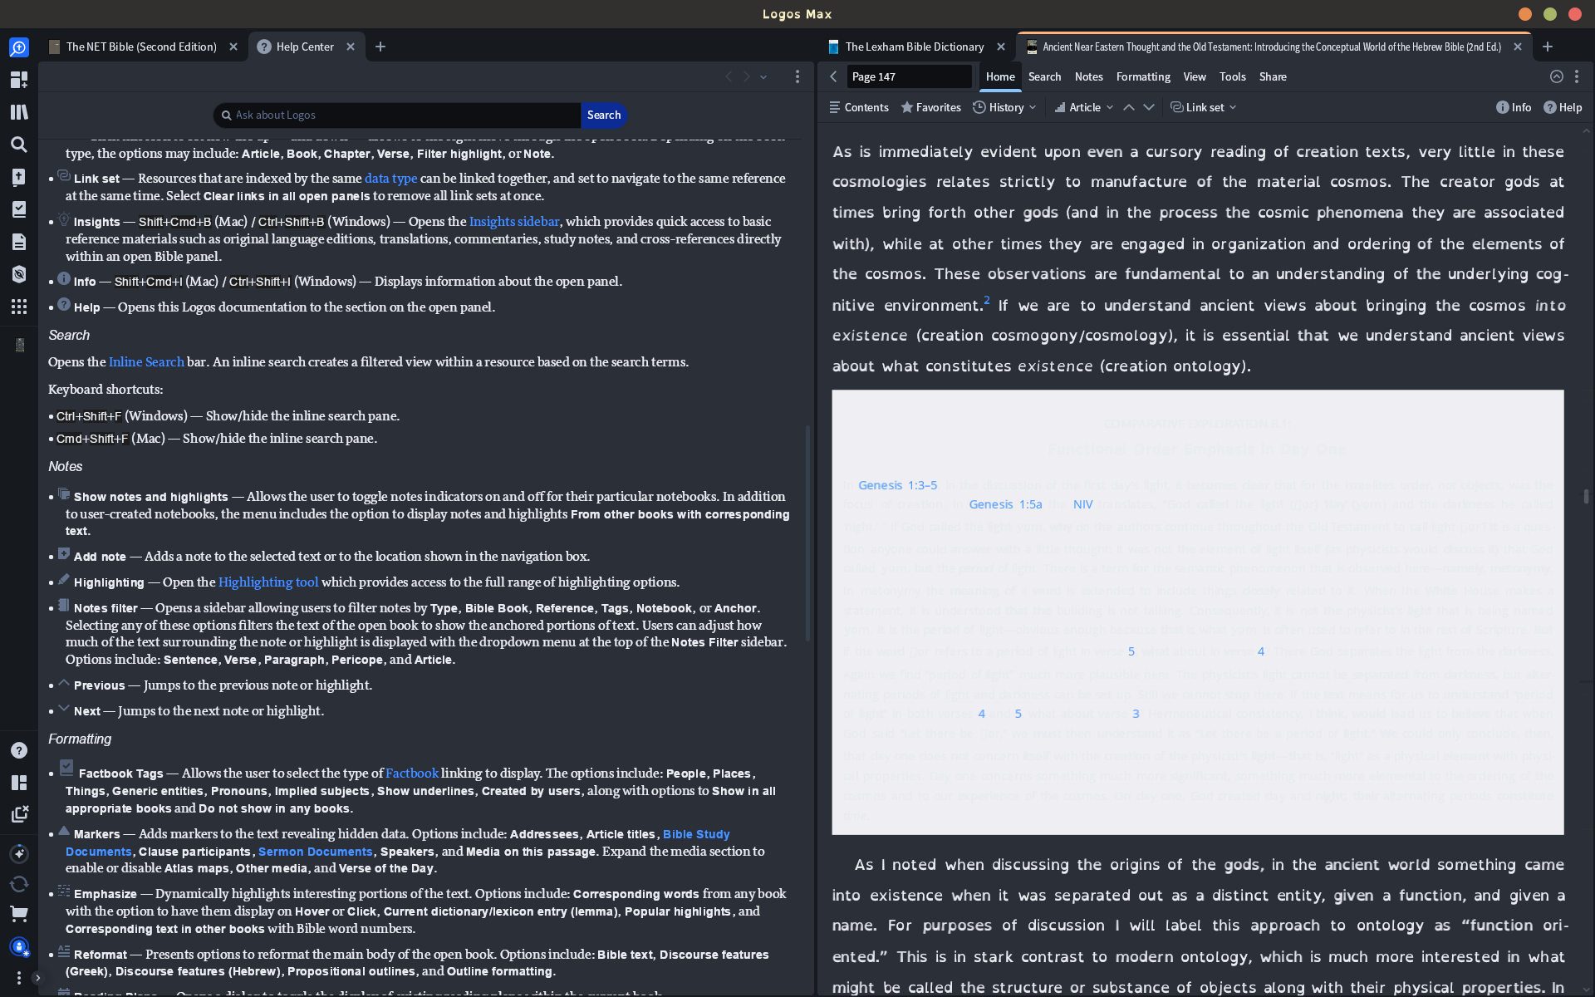Click the Search button beside Ask about Logos
The width and height of the screenshot is (1595, 997).
click(x=604, y=115)
